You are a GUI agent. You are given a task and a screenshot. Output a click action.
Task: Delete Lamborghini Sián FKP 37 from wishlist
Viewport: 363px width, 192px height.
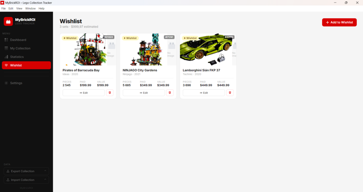point(230,93)
